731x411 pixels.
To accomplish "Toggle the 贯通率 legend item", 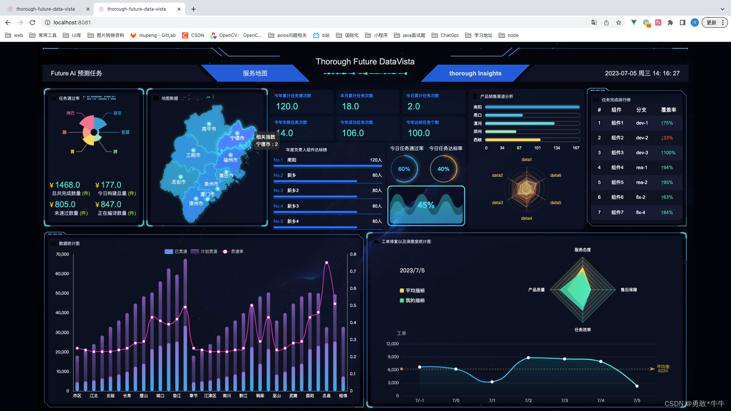I will [x=233, y=251].
